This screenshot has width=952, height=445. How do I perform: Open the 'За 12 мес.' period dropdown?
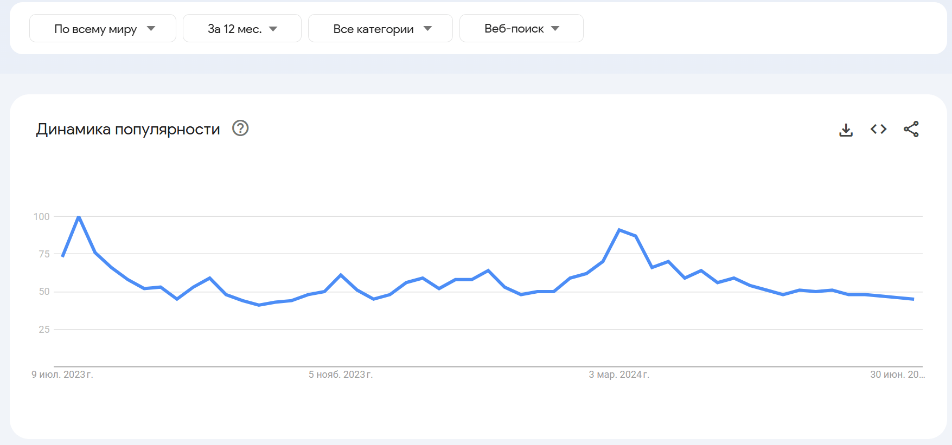coord(242,28)
